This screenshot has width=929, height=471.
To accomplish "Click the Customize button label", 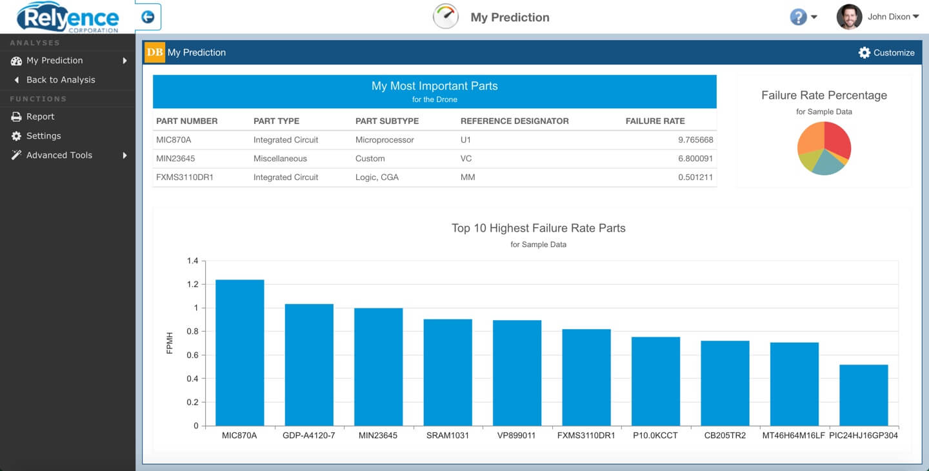I will click(894, 53).
